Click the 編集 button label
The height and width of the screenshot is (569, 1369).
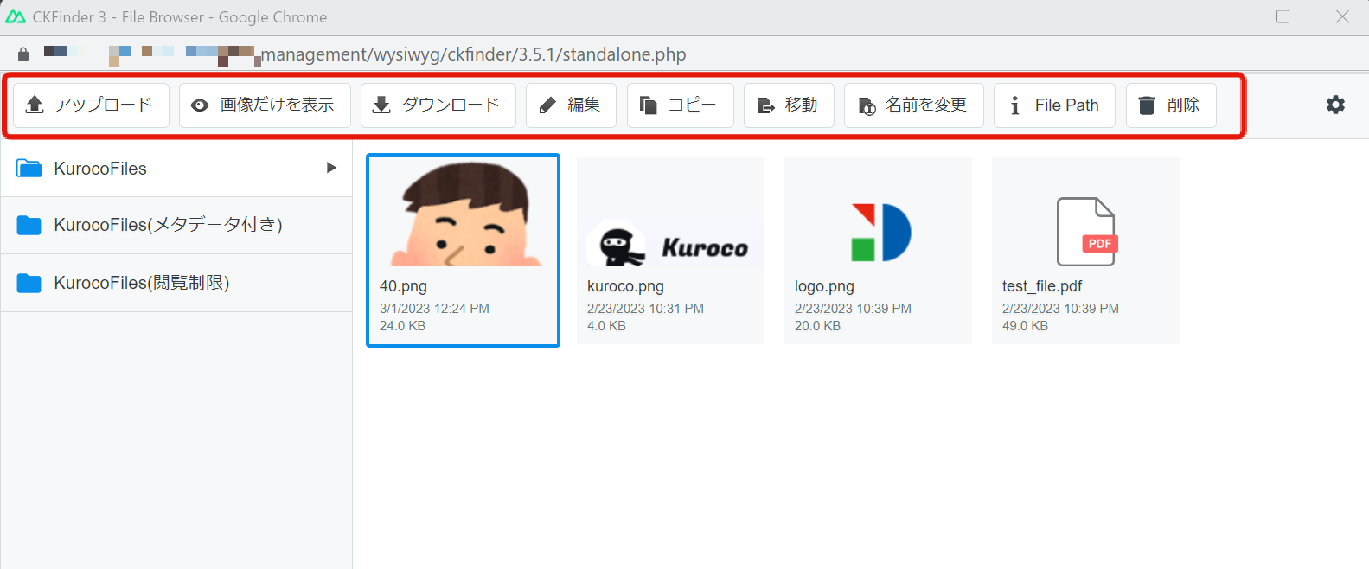point(584,105)
